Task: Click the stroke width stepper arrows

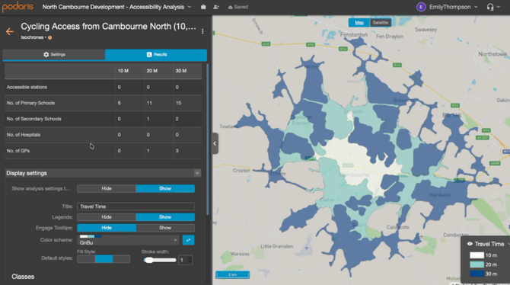Action: point(190,260)
